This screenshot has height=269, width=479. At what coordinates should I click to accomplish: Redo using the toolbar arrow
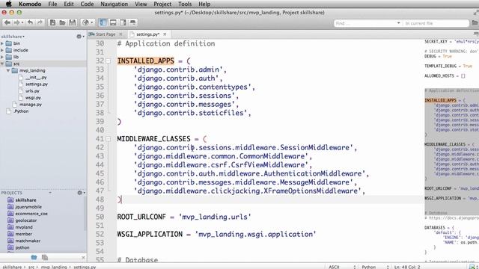pos(40,22)
